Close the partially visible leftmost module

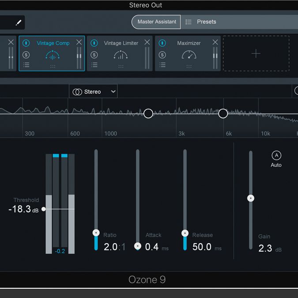[x=11, y=42]
